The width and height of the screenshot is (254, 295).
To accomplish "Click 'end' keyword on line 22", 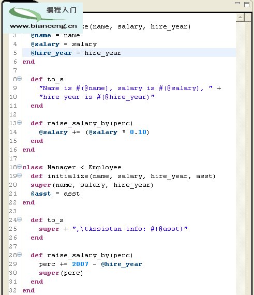I will [x=28, y=203].
